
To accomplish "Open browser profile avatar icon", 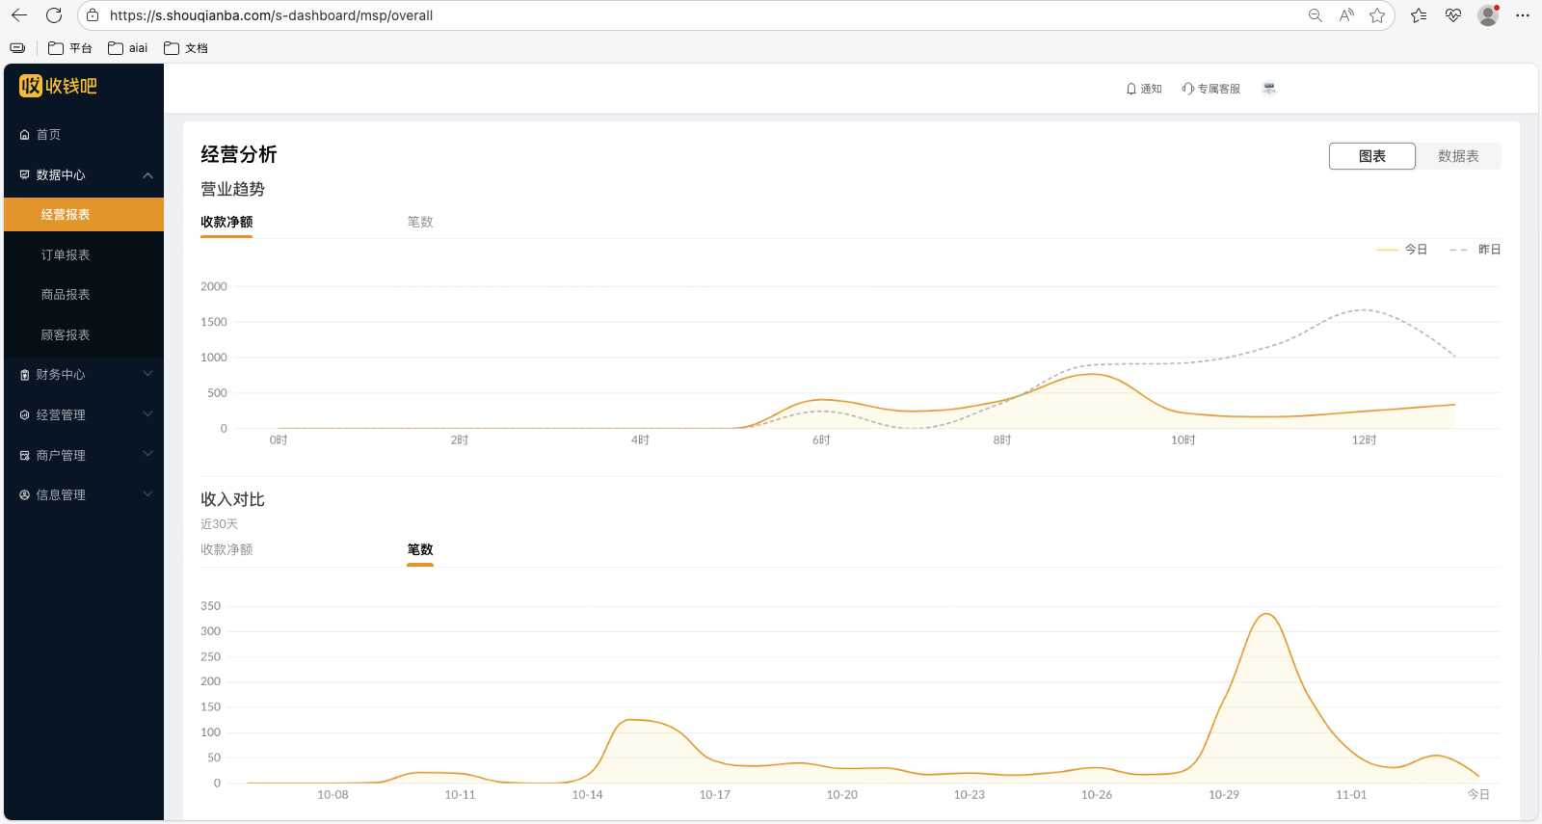I will click(1488, 15).
